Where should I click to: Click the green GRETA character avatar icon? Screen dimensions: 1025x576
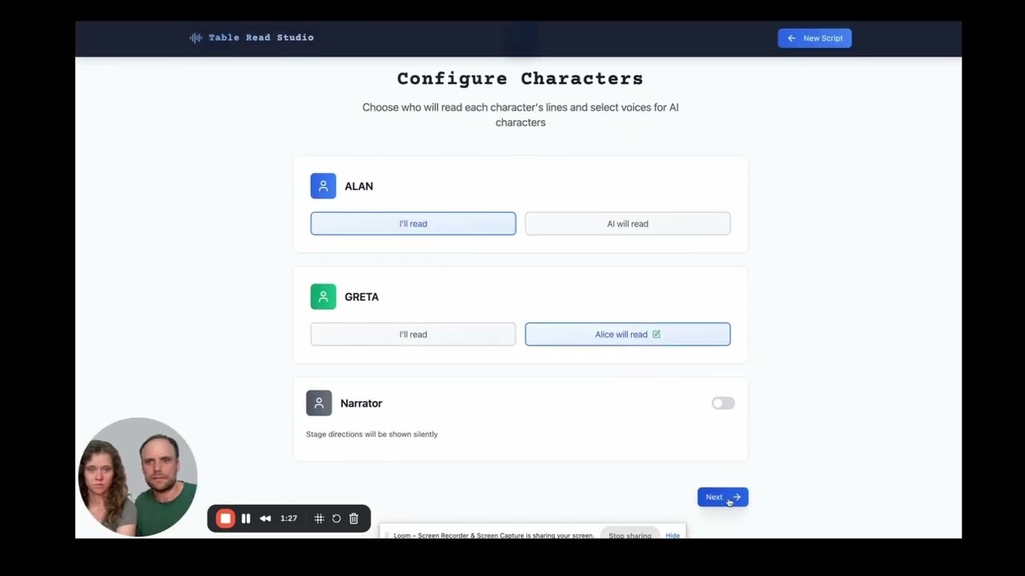323,296
